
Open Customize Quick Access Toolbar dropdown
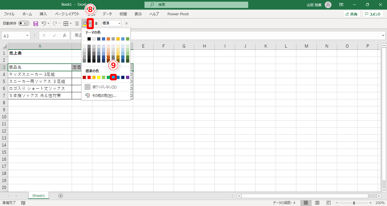click(126, 23)
